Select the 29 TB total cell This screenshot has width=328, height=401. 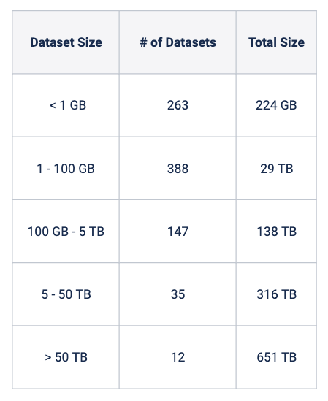276,168
